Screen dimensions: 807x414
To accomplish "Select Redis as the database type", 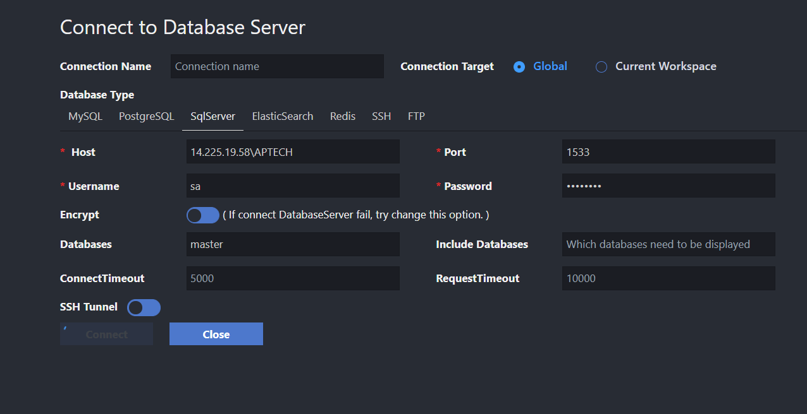I will 342,116.
